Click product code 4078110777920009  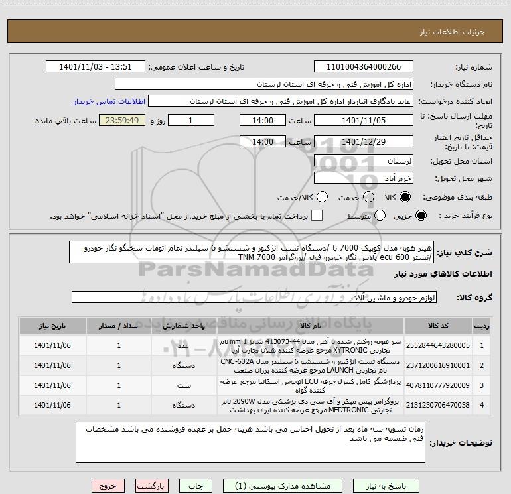tap(438, 385)
